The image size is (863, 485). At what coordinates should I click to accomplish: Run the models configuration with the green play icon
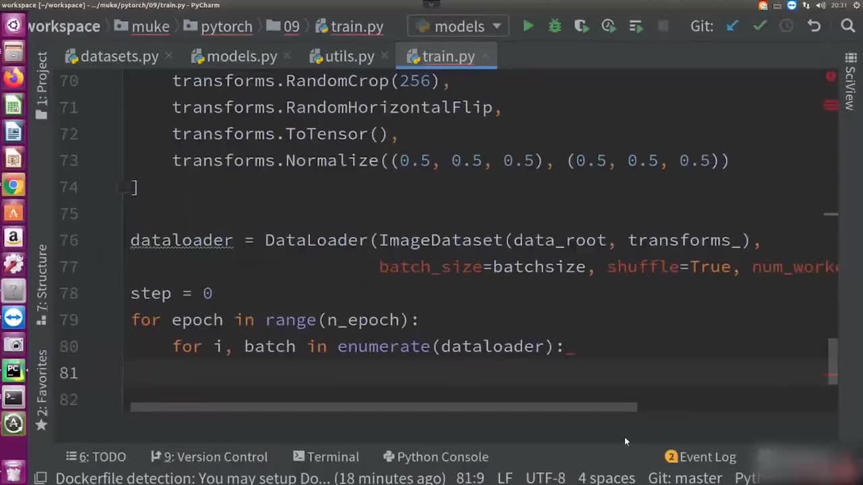pos(528,26)
